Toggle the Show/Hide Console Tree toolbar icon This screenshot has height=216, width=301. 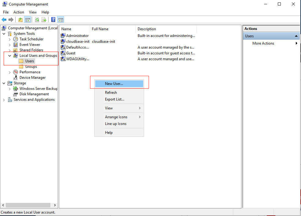click(28, 20)
